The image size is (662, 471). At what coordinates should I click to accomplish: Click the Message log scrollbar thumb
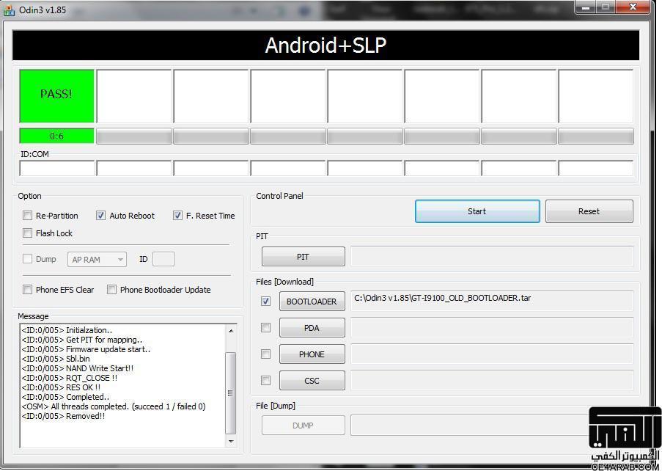click(x=231, y=392)
